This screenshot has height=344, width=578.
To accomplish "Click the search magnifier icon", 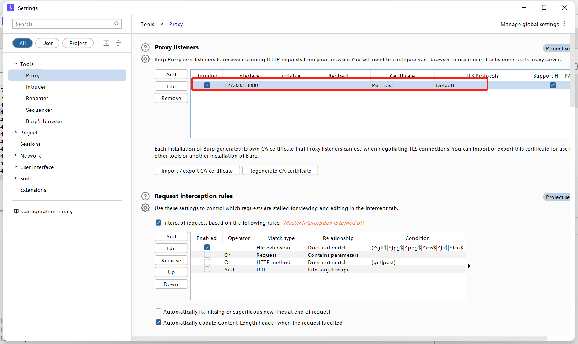I will coord(116,24).
